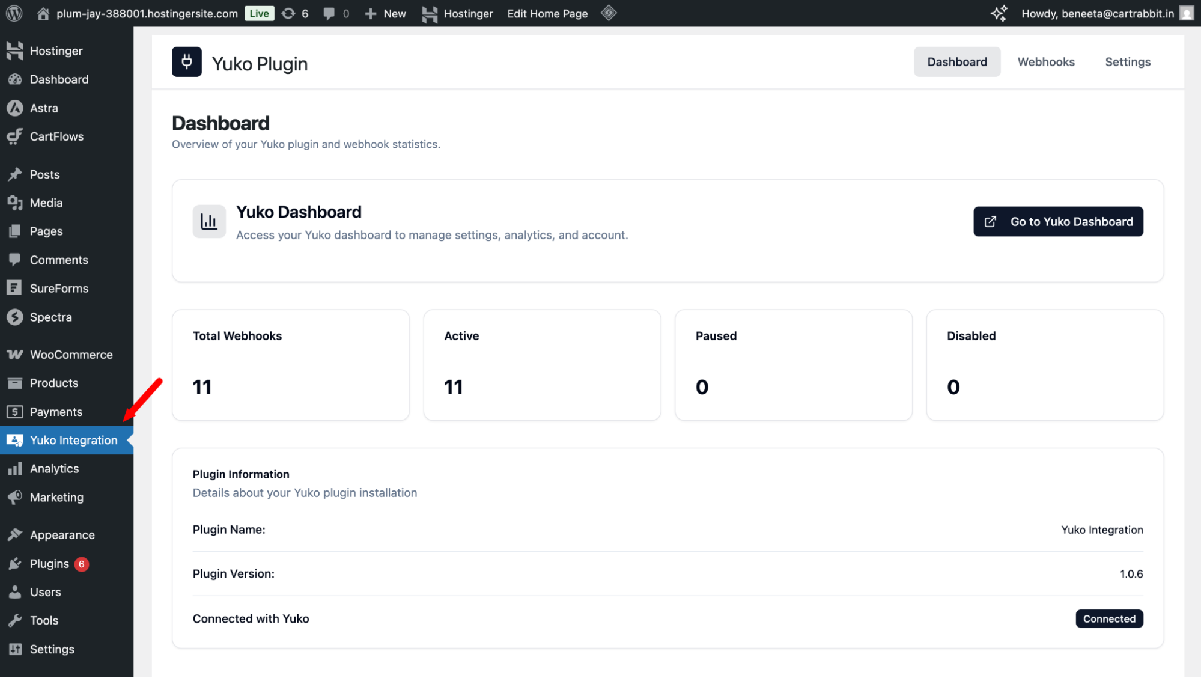
Task: Select the Dashboard tab in Yuko header
Action: [x=956, y=62]
